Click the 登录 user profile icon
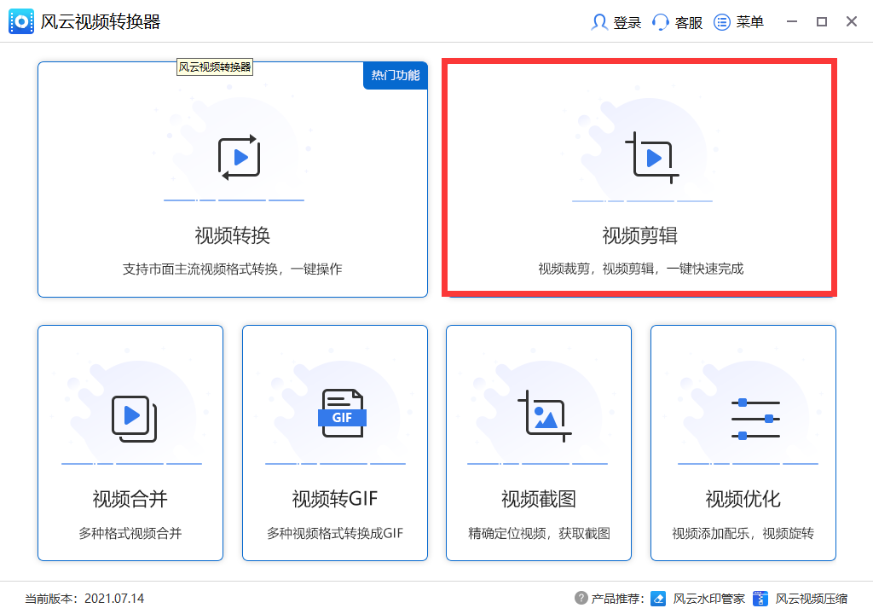Image resolution: width=873 pixels, height=614 pixels. click(599, 22)
